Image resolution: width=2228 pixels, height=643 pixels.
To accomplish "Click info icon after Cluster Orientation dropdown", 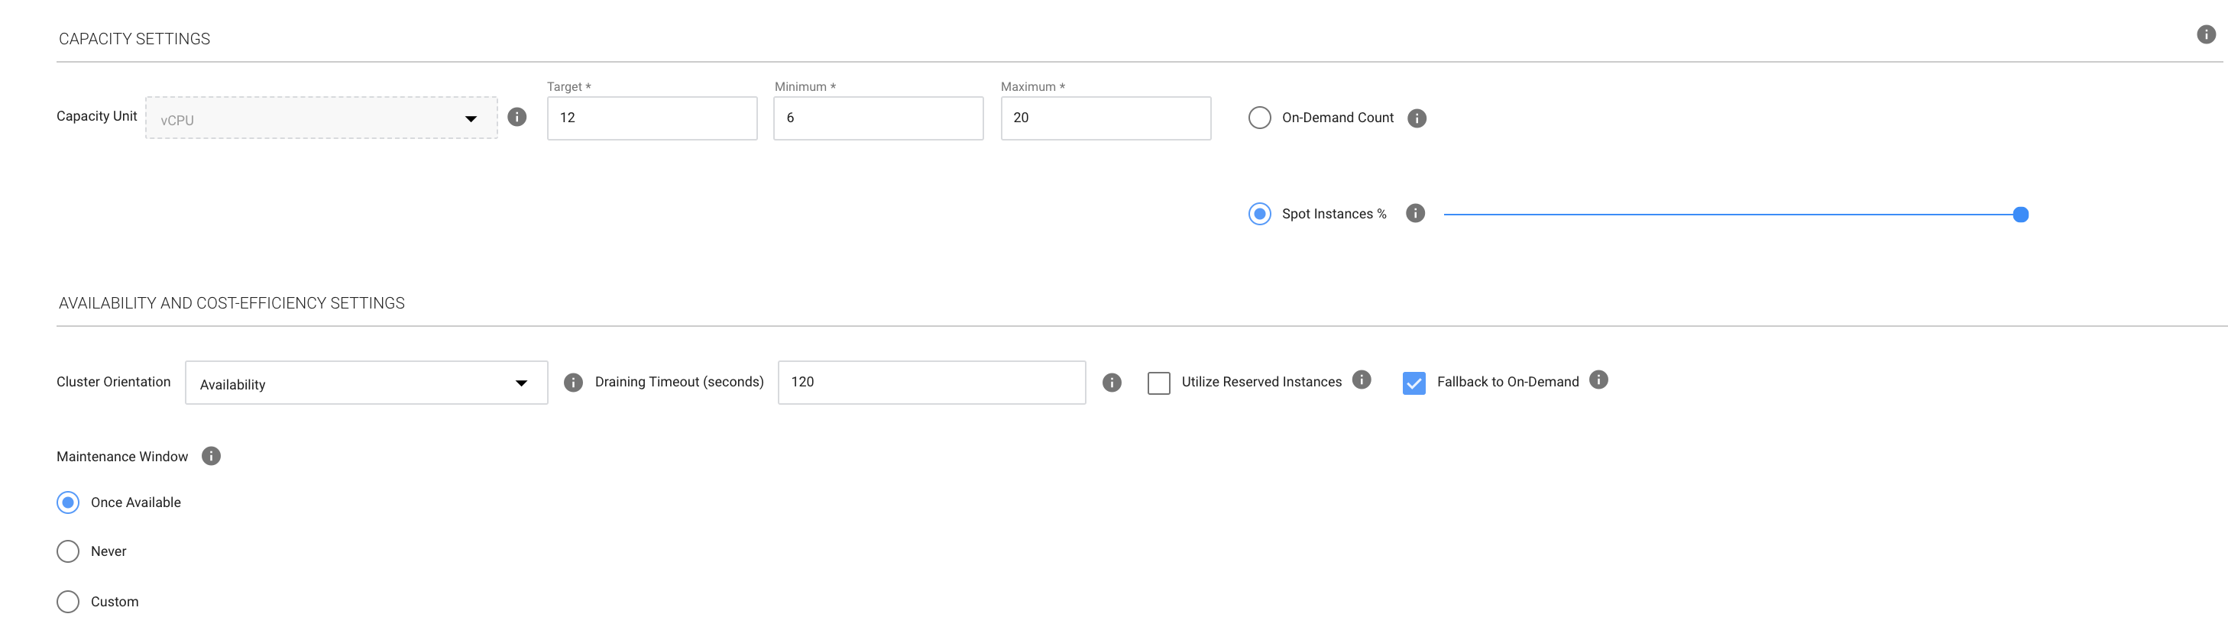I will (572, 383).
